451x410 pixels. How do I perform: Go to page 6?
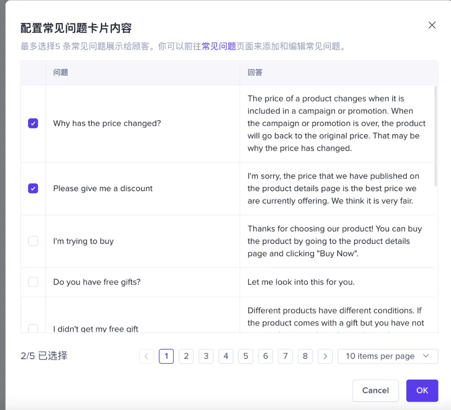tap(265, 356)
